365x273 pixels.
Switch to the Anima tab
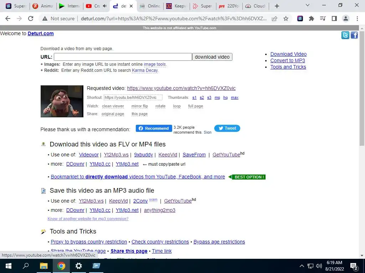(43, 6)
